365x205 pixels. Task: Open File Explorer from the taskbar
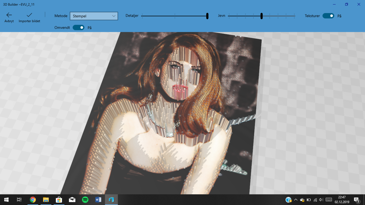pyautogui.click(x=46, y=200)
